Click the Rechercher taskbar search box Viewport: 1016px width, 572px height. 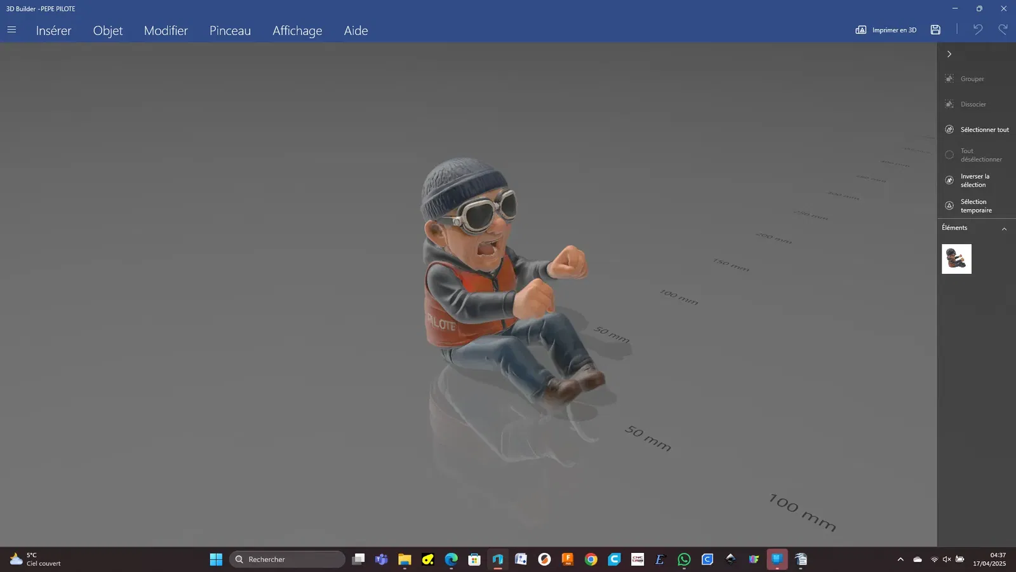click(287, 559)
